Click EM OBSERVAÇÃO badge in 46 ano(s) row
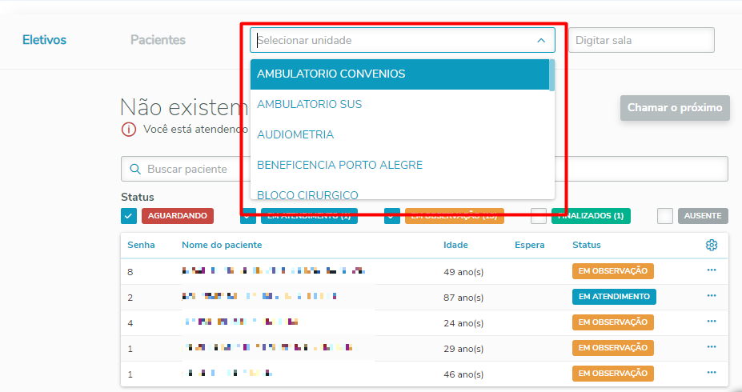742x392 pixels. click(613, 373)
